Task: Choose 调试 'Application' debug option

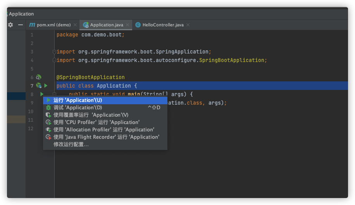Action: (x=78, y=107)
